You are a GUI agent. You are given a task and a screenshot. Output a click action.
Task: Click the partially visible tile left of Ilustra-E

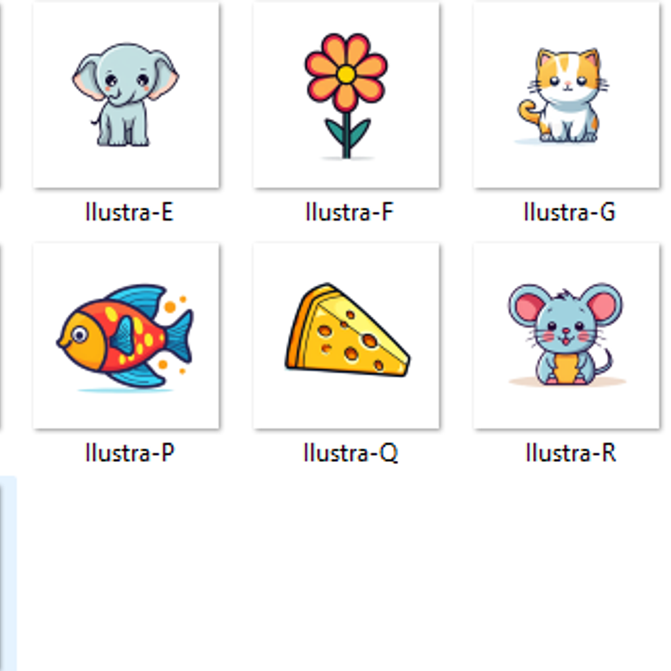point(1,95)
